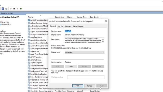
Task: Click the Apply button
Action: (102, 86)
